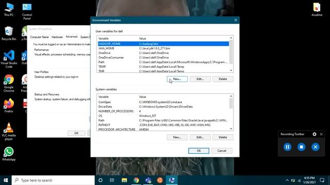This screenshot has height=185, width=330.
Task: Open the notification center icon
Action: [322, 180]
